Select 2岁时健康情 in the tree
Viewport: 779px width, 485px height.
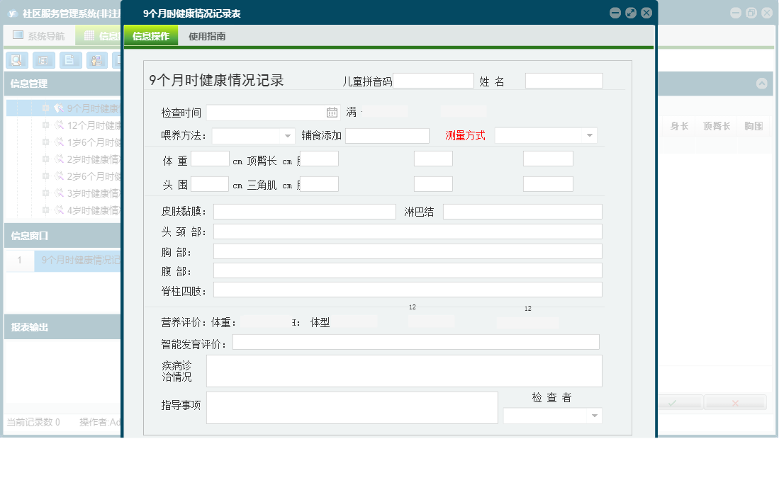click(94, 159)
